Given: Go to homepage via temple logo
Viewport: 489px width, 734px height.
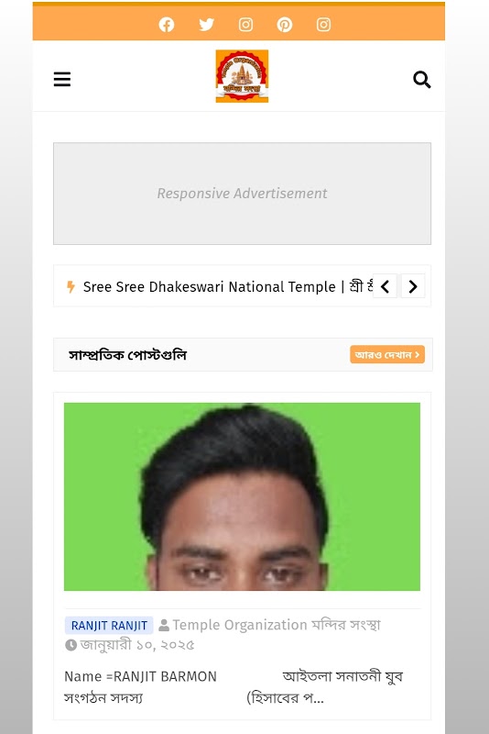Looking at the screenshot, I should (242, 76).
